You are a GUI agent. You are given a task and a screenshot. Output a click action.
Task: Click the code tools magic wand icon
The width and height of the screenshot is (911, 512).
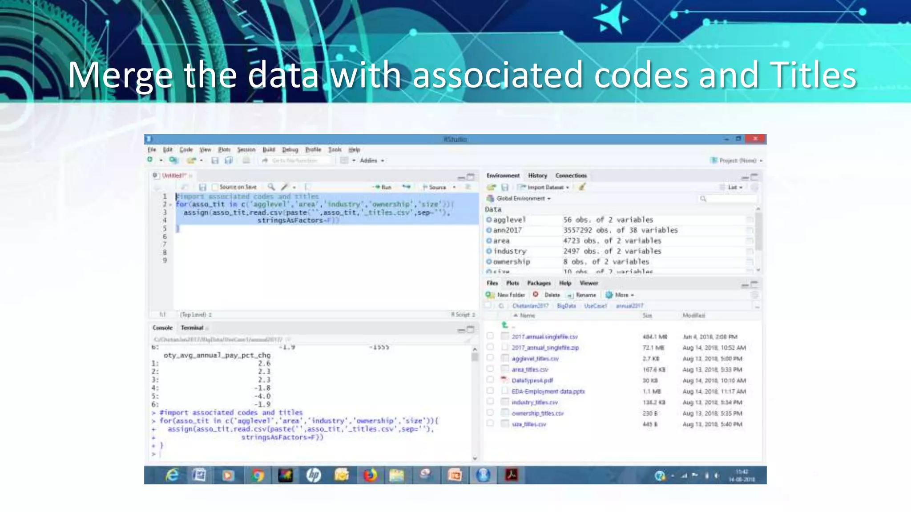[x=285, y=187]
